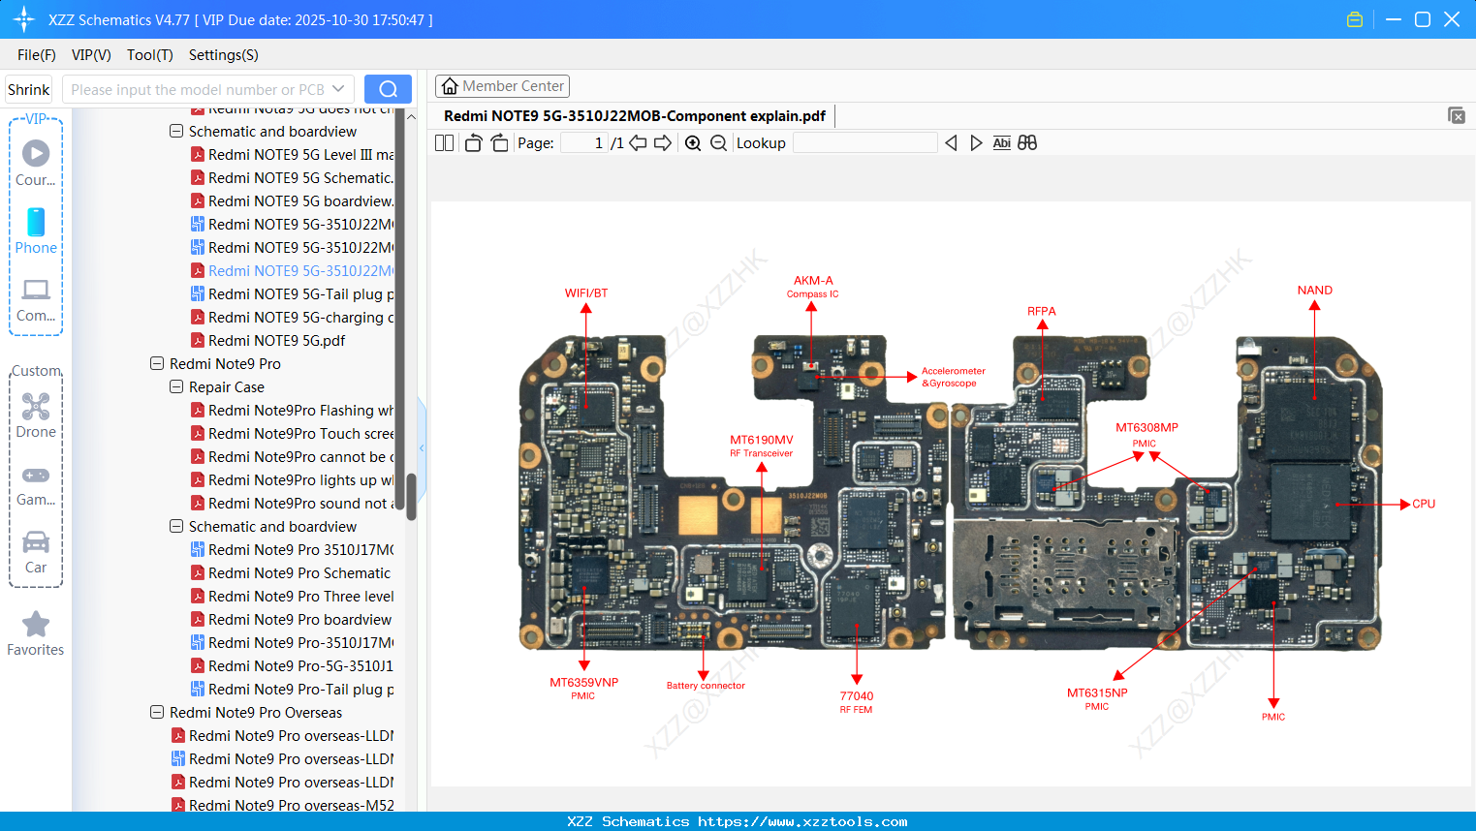Open Redmi NOTE9 5G Schematic file

[x=292, y=178]
